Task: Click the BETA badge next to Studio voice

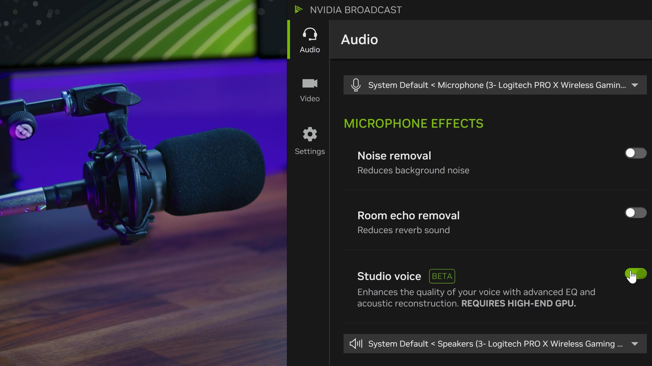Action: click(442, 276)
